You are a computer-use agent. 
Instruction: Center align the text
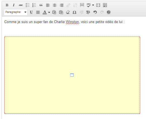pos(55,5)
